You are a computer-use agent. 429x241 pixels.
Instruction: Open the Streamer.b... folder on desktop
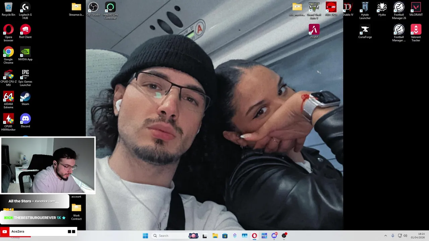click(x=76, y=9)
